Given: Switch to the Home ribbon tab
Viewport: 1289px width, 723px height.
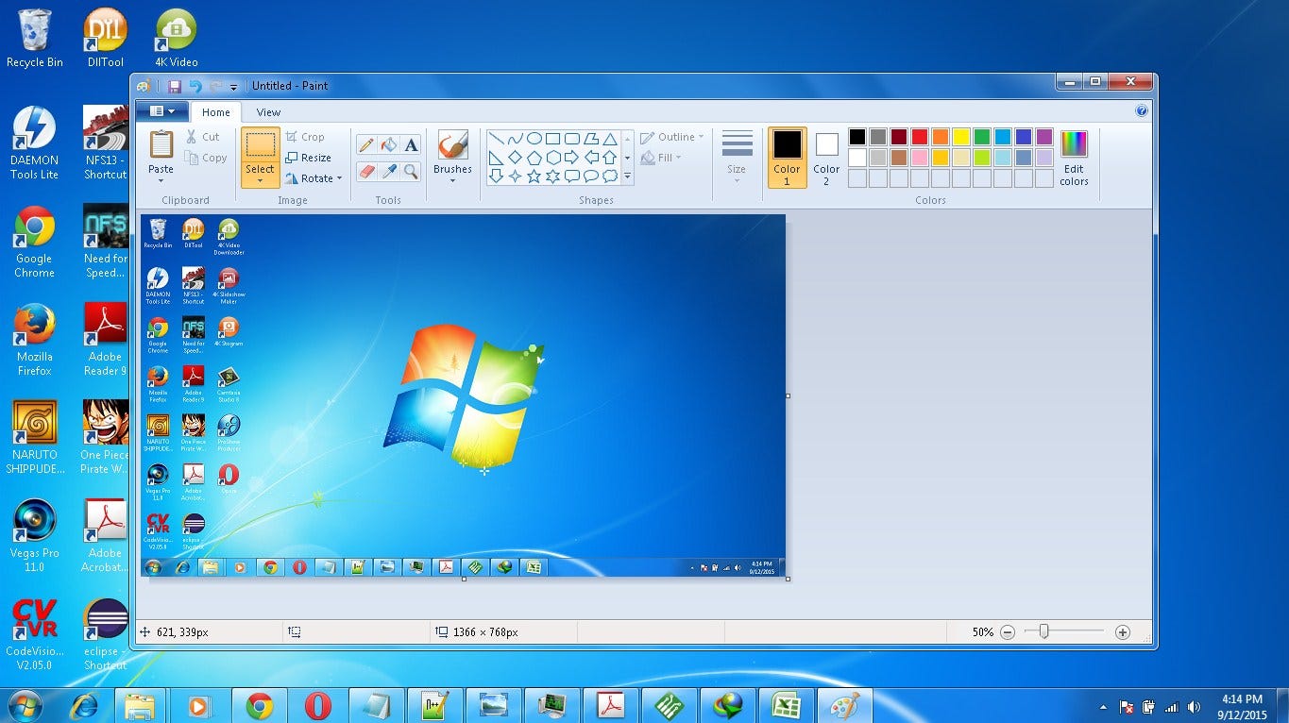Looking at the screenshot, I should click(215, 112).
